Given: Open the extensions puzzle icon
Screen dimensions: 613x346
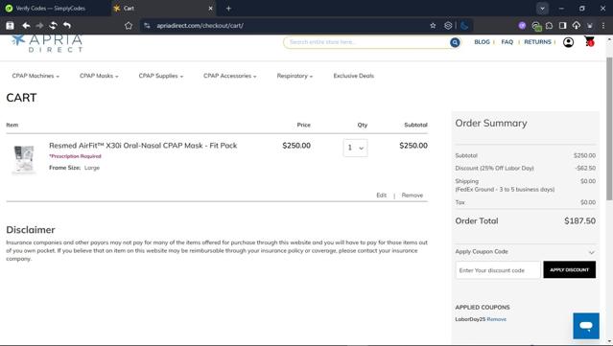Looking at the screenshot, I should tap(550, 25).
